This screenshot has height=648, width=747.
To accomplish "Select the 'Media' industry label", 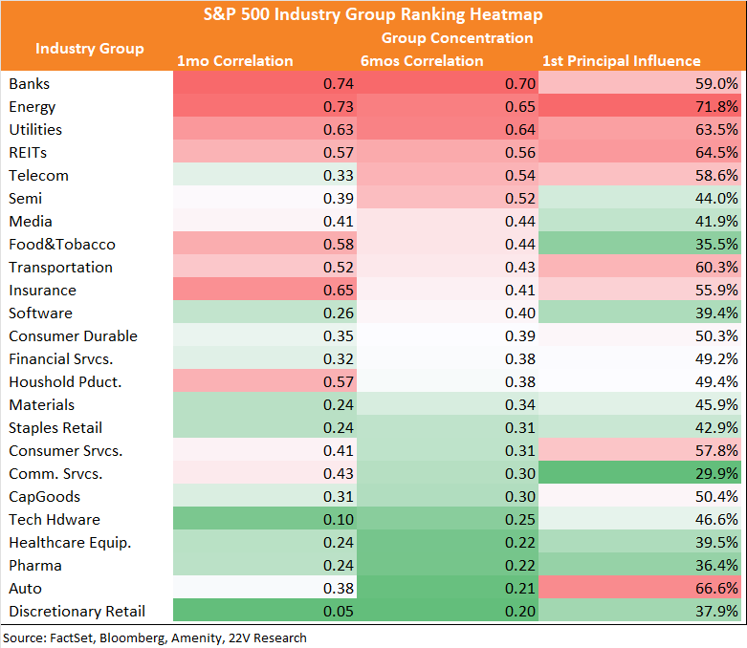I will coord(31,222).
